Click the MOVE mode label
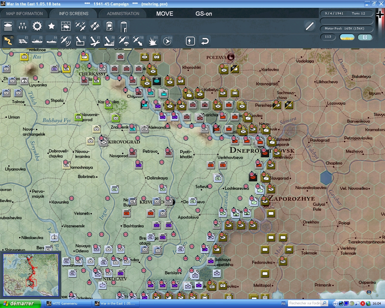The height and width of the screenshot is (308, 385). [x=165, y=14]
